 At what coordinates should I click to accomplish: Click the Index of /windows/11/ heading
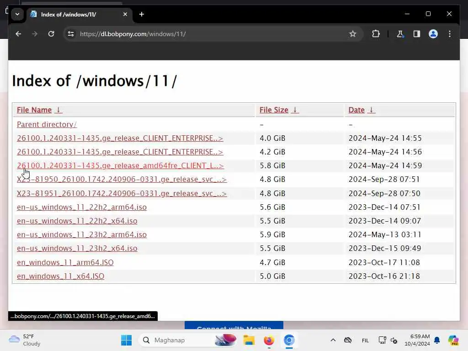(94, 81)
